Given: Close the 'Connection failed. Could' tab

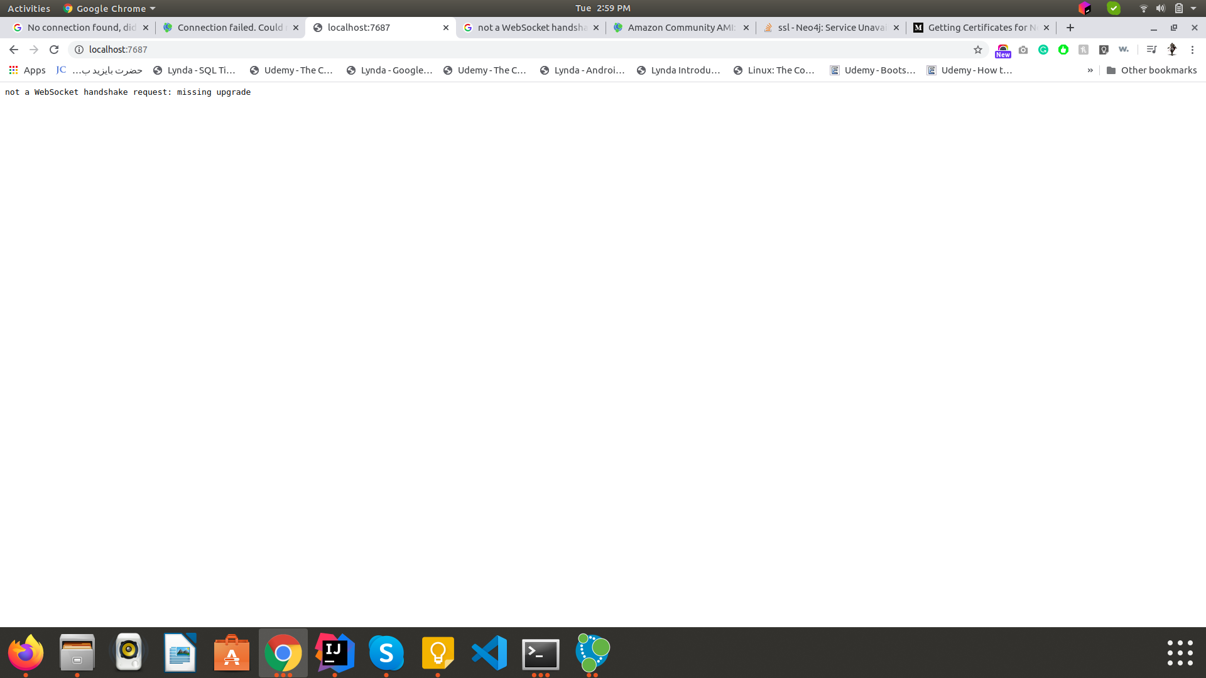Looking at the screenshot, I should (x=296, y=28).
